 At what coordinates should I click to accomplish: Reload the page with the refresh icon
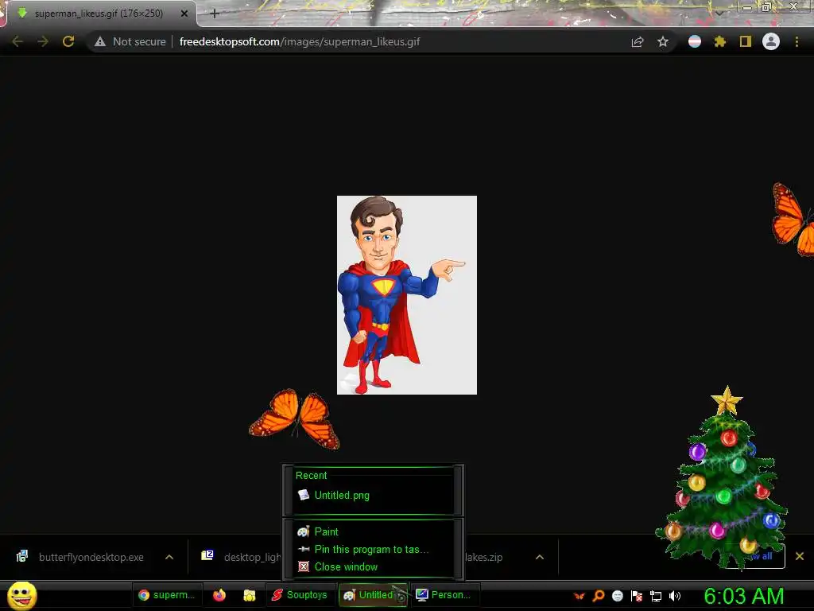[x=68, y=41]
